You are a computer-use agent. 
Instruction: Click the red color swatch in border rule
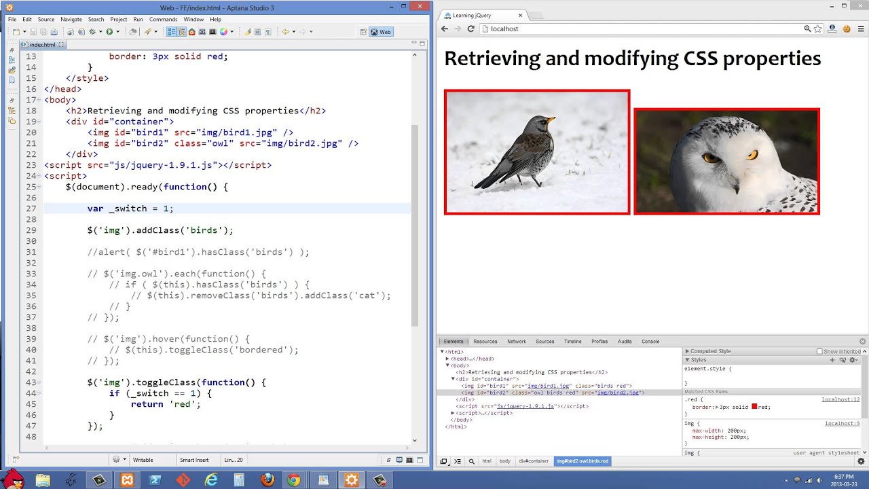pos(754,407)
